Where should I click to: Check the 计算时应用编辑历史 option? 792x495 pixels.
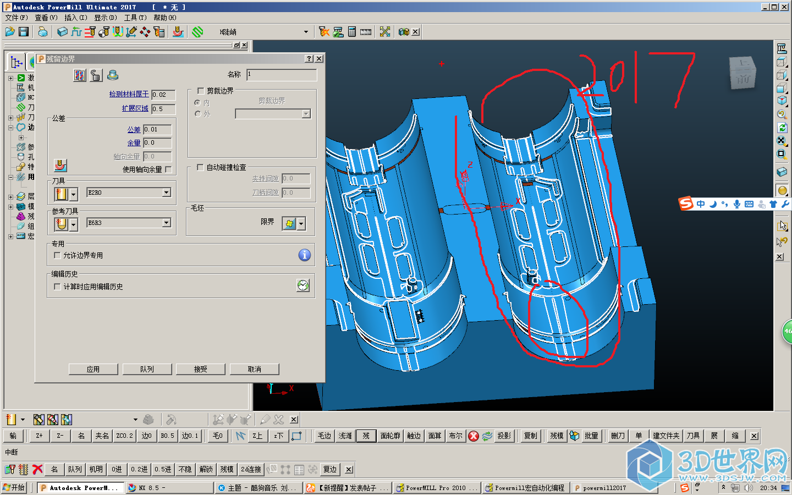pyautogui.click(x=57, y=287)
